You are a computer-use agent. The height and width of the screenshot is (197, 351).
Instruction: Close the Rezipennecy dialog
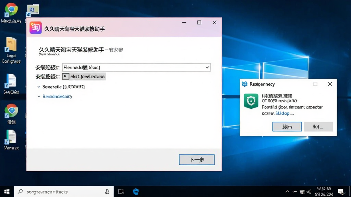click(x=330, y=84)
